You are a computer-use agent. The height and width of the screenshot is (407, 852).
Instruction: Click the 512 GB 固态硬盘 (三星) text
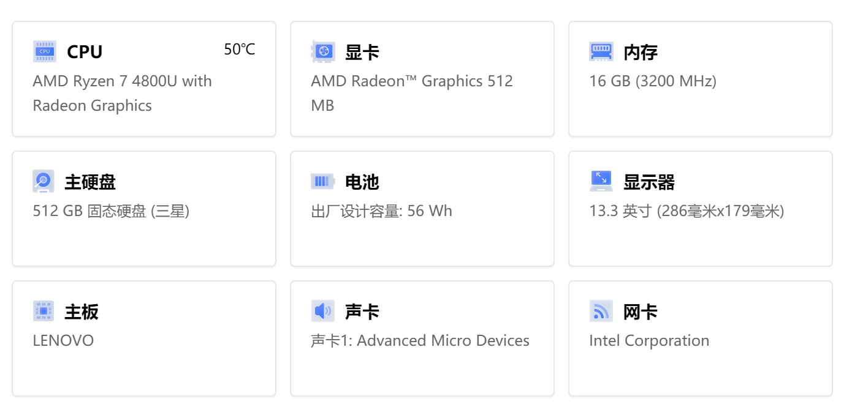pos(111,211)
